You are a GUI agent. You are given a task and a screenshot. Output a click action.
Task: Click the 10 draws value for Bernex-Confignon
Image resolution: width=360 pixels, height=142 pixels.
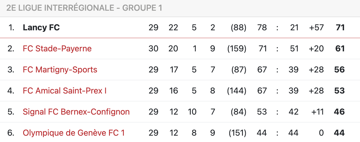point(192,112)
